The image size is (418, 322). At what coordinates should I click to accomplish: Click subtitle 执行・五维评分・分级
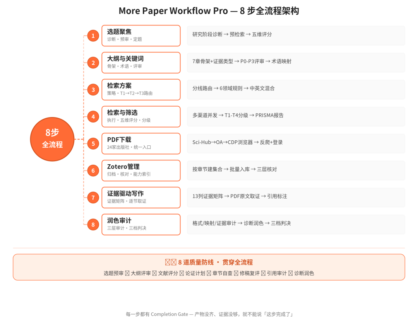(x=129, y=120)
